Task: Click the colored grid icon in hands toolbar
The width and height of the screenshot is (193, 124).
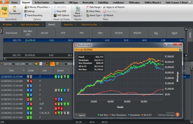Action: pyautogui.click(x=48, y=64)
